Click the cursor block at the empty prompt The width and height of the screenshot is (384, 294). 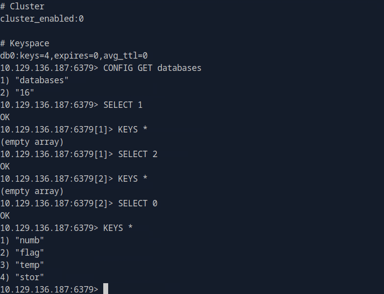[x=106, y=289]
